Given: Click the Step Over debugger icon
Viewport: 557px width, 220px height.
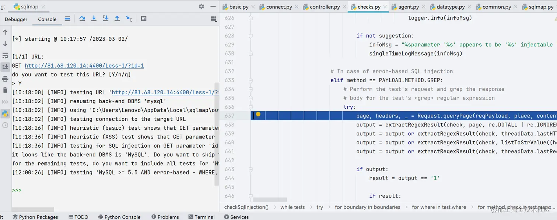Looking at the screenshot, I should point(82,19).
